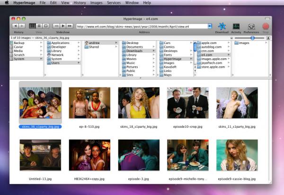
Task: Skip to next slideshow image
Action: (70, 26)
